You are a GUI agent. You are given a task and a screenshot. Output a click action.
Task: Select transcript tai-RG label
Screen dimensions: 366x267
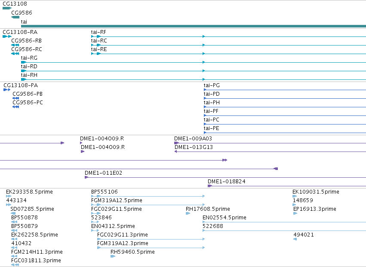tap(29, 58)
